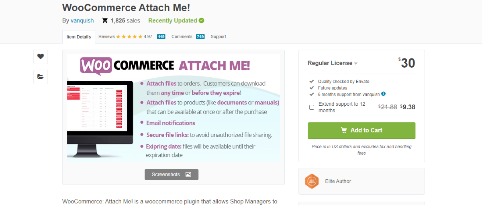Visit author vanquish profile link
482x205 pixels.
coord(82,20)
